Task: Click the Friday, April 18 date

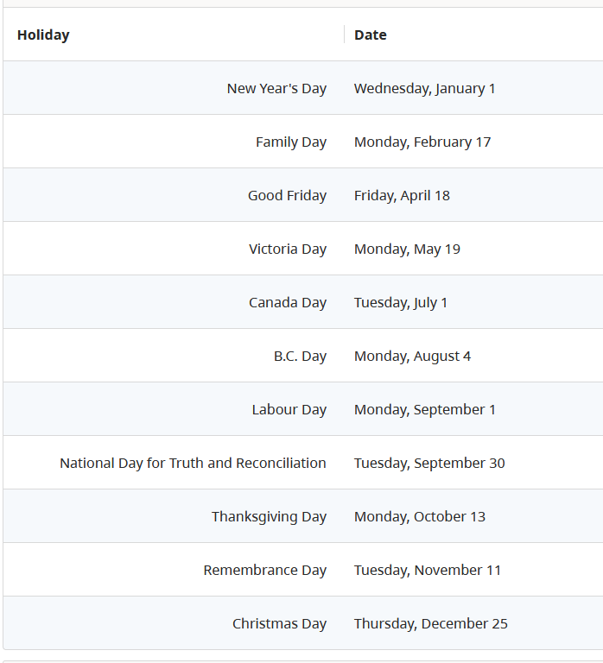Action: 402,196
